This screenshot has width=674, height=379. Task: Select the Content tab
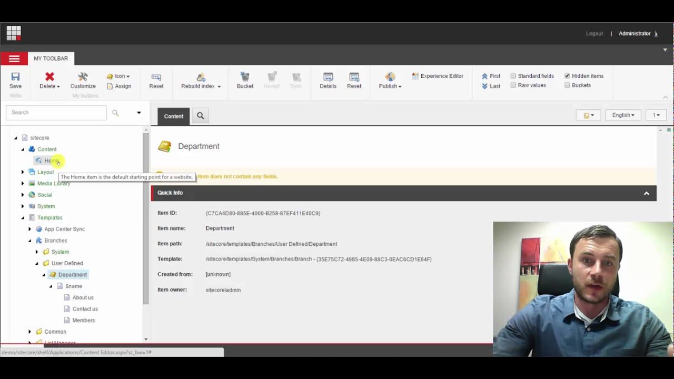click(173, 116)
